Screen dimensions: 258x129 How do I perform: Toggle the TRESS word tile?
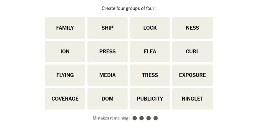150,75
